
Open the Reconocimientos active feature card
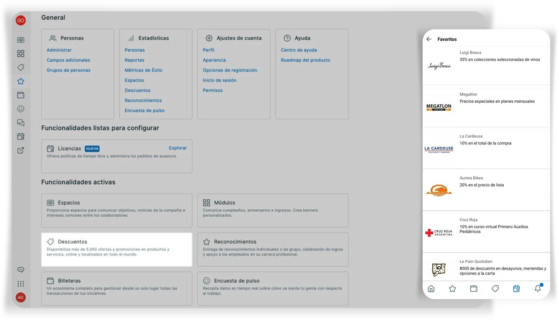tap(273, 249)
